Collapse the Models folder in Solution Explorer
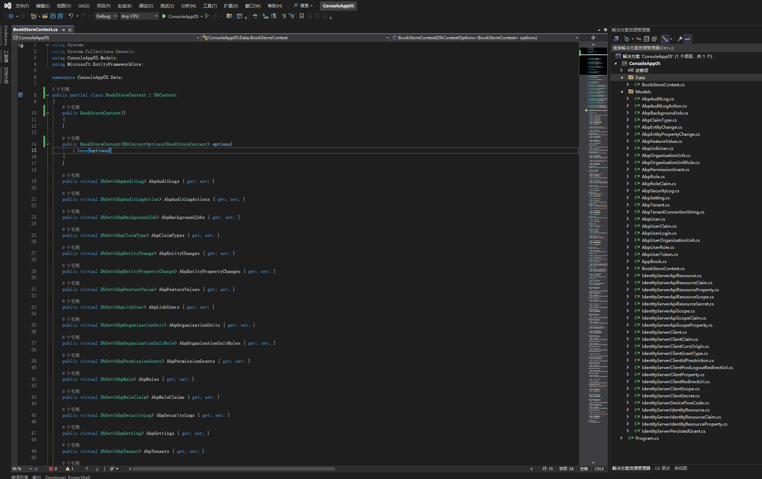This screenshot has height=479, width=762. tap(622, 92)
